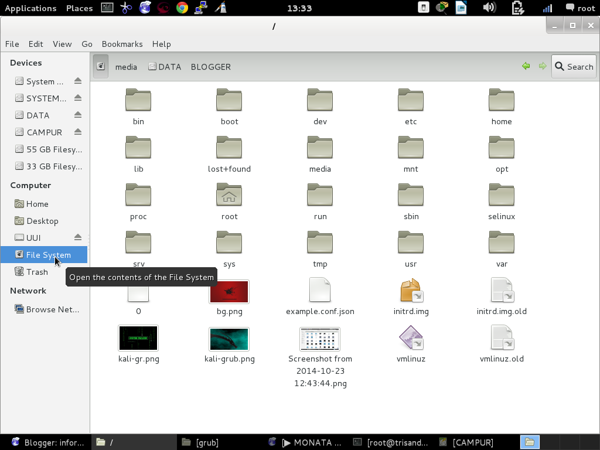
Task: Click the forward navigation arrow
Action: pos(542,66)
